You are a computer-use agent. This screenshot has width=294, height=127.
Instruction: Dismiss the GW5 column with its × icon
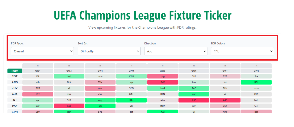coord(163,66)
